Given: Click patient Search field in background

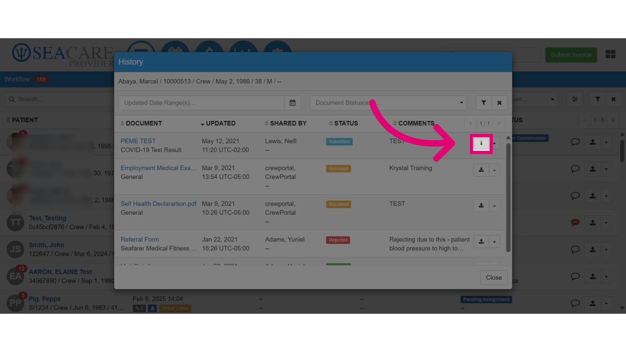Looking at the screenshot, I should pyautogui.click(x=59, y=99).
